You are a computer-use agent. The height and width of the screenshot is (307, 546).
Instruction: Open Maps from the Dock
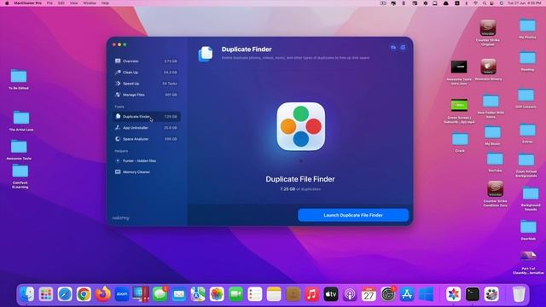[x=198, y=294]
